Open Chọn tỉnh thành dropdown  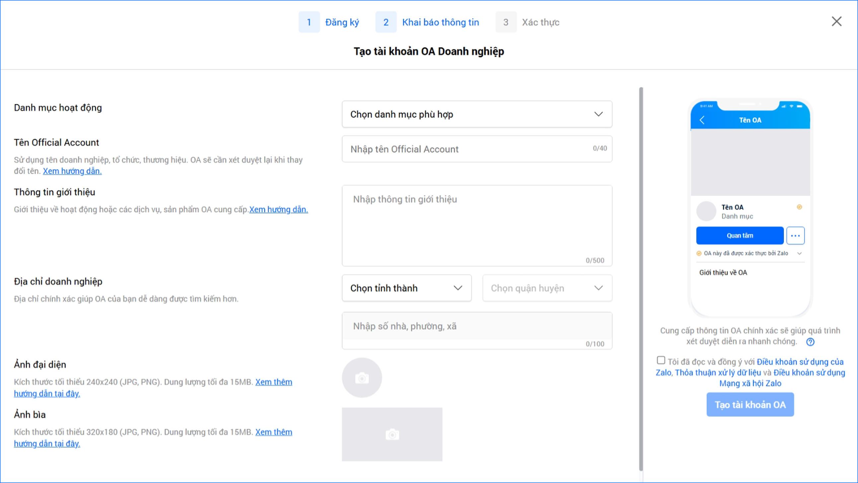tap(406, 288)
